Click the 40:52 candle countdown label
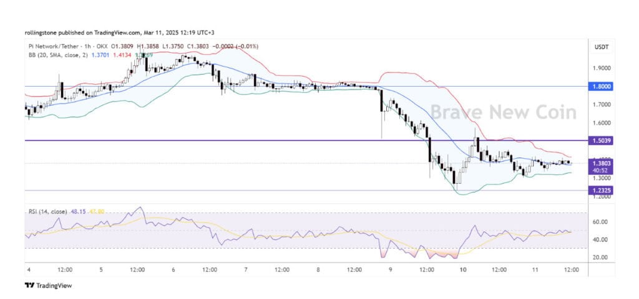639x299 pixels. pyautogui.click(x=601, y=171)
